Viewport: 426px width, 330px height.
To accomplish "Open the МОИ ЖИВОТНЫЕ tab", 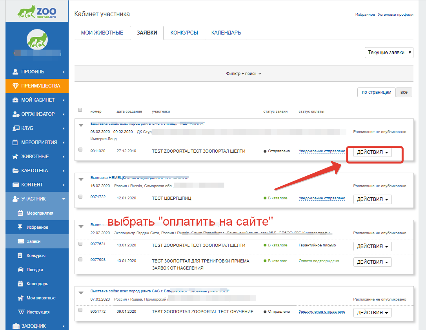I will tap(102, 33).
